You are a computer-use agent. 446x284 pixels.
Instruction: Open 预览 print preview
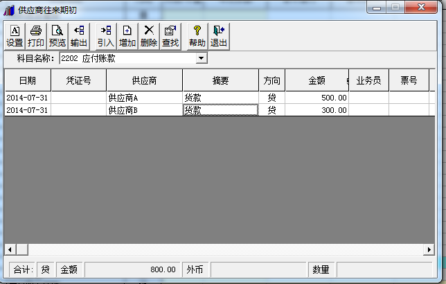pyautogui.click(x=57, y=37)
